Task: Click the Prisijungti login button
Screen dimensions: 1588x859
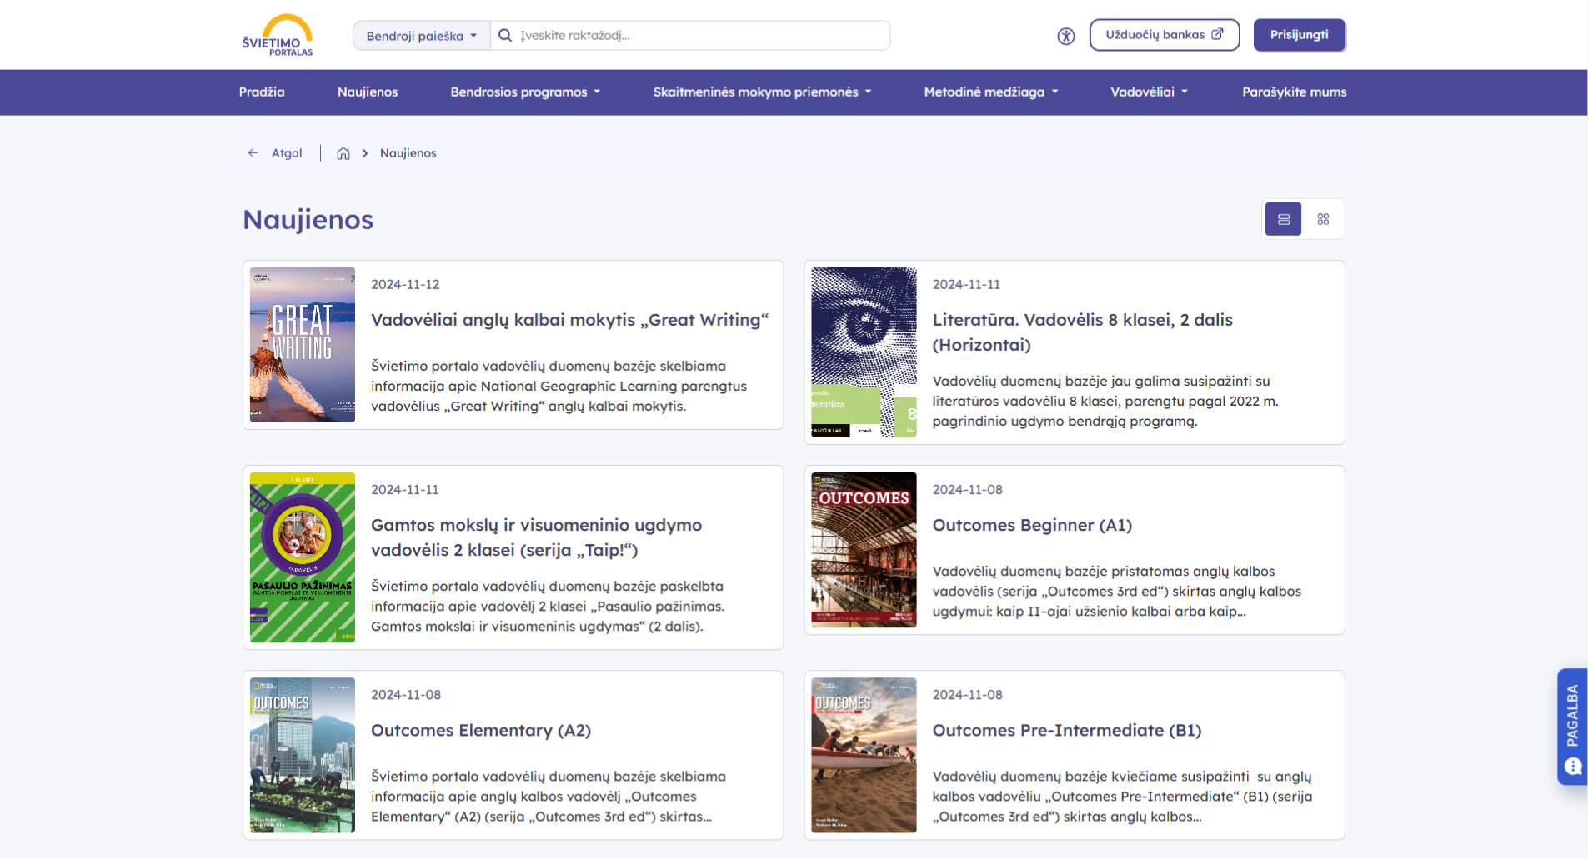Action: tap(1300, 35)
